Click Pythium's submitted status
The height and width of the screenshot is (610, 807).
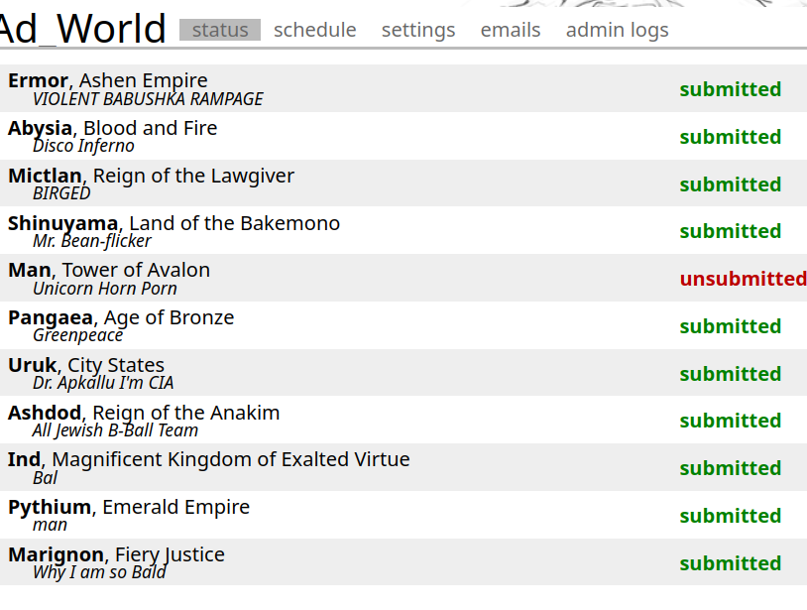[x=730, y=516]
